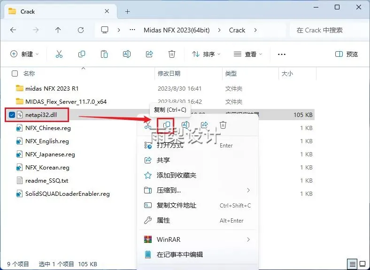This screenshot has width=370, height=270.
Task: Click the WinRAR icon in the context menu
Action: click(148, 239)
